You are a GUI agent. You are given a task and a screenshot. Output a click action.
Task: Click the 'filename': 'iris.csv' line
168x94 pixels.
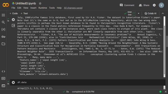33,71
